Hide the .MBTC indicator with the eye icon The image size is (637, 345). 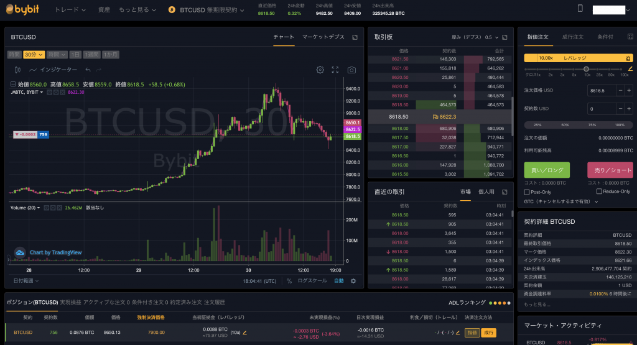point(49,93)
